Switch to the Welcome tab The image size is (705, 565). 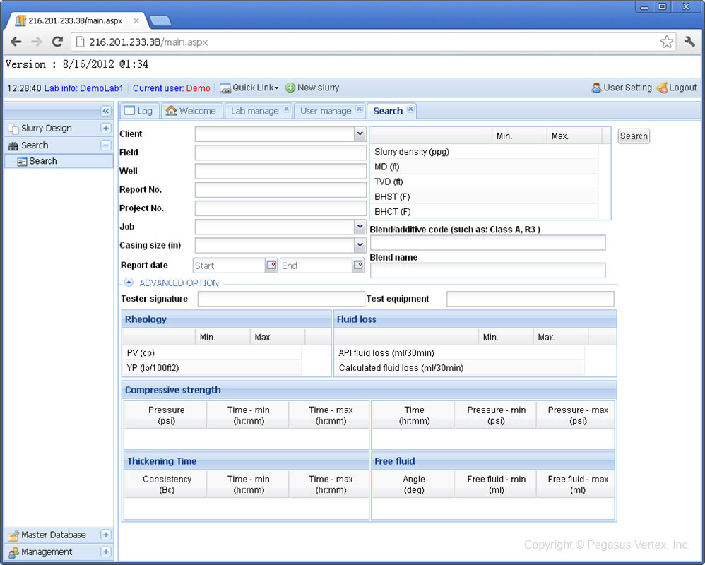[x=191, y=111]
